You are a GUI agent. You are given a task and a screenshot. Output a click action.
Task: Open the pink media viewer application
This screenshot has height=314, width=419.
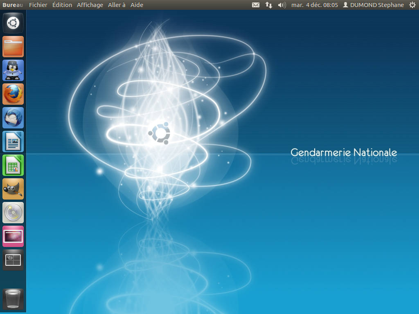[13, 236]
